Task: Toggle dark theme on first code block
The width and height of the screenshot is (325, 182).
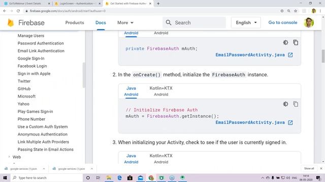Action: [x=285, y=42]
